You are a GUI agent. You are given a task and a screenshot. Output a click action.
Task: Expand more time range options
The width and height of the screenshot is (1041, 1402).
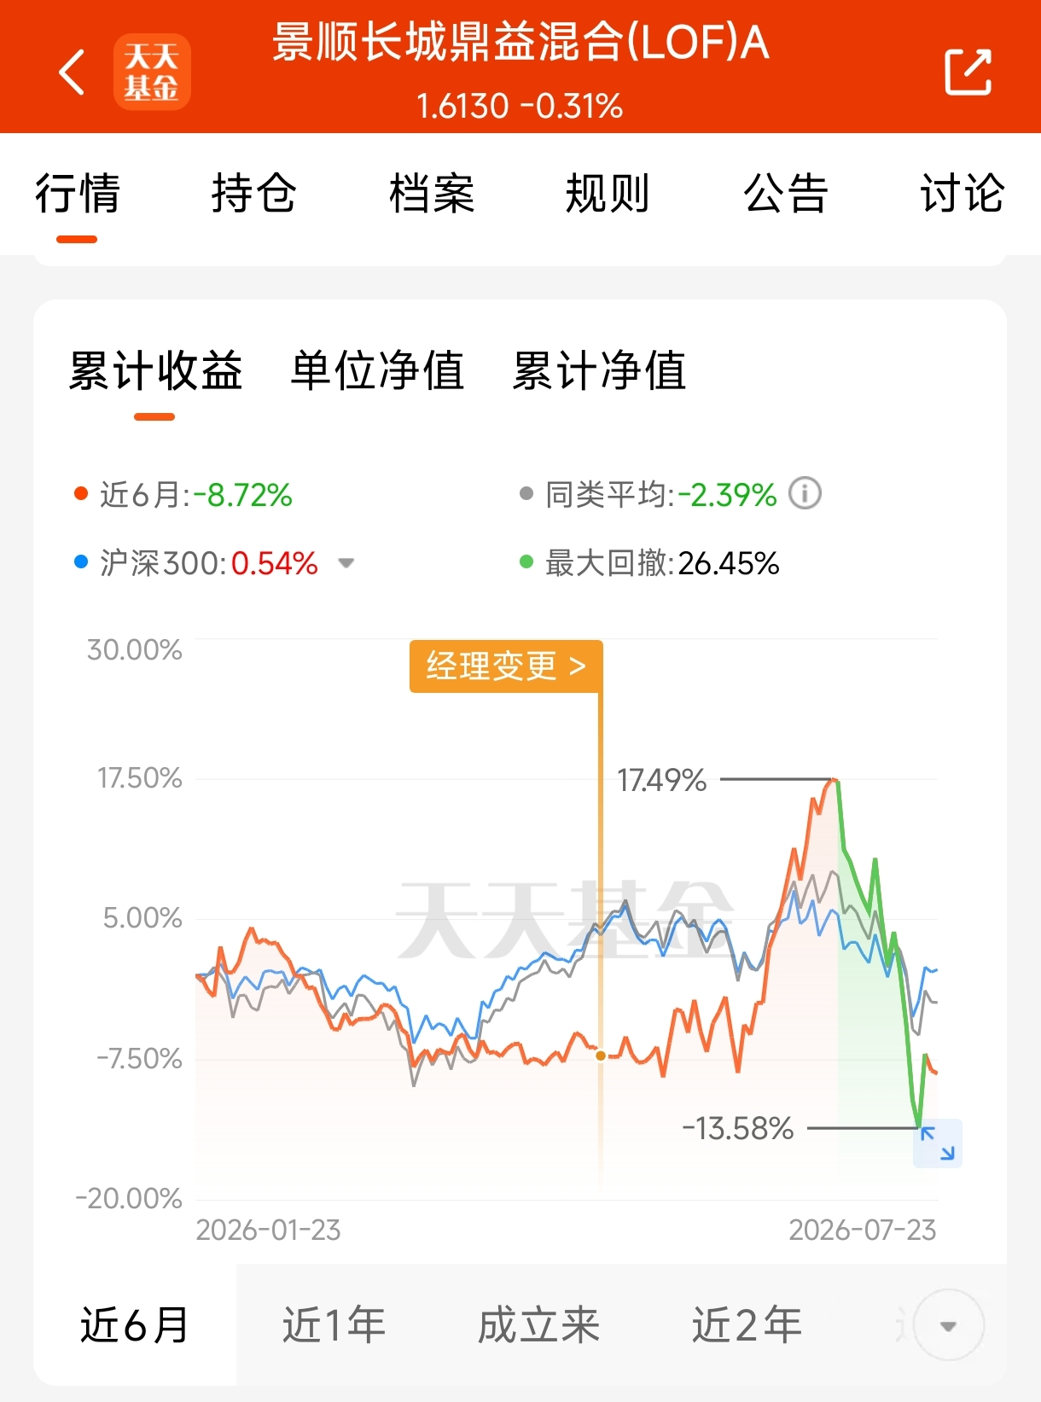click(x=948, y=1325)
